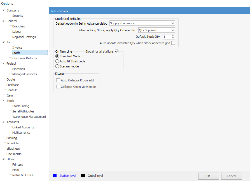Image resolution: width=250 pixels, height=181 pixels.
Task: Select Scanner mode radio button
Action: click(x=57, y=66)
